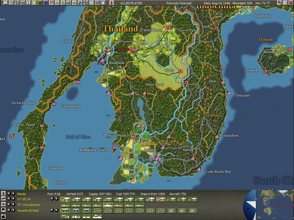Click next arrow left of Seventh US Fleet

[x=13, y=210]
